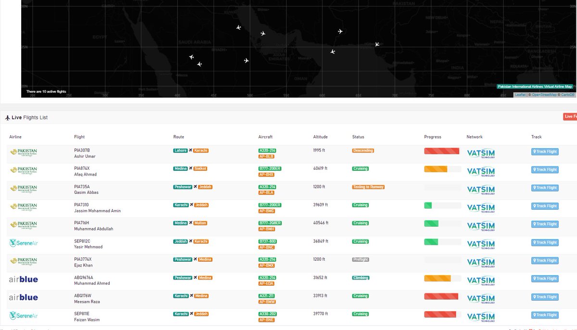This screenshot has width=577, height=330.
Task: Open the Leaflet attribution link
Action: click(520, 95)
